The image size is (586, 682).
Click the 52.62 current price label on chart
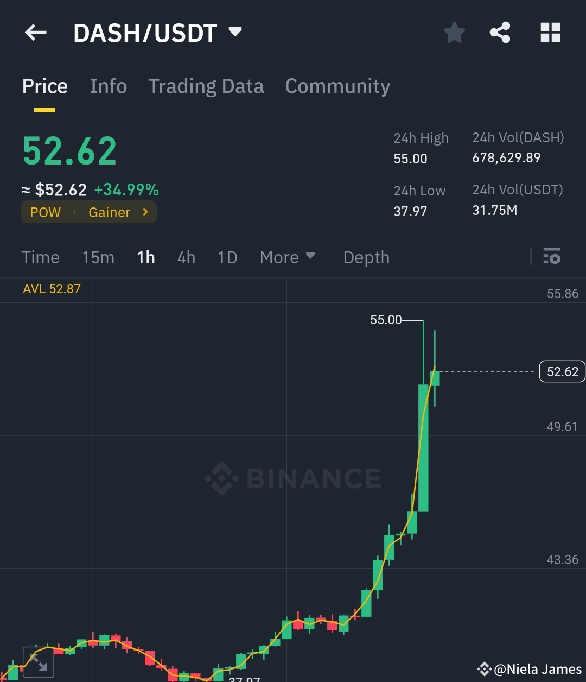pos(562,371)
